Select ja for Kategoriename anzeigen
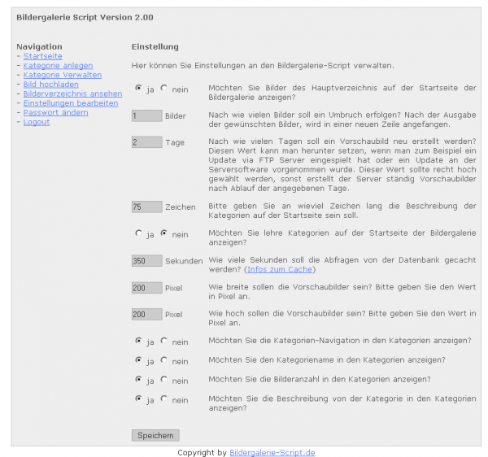Screen dimensions: 488x457 138,360
